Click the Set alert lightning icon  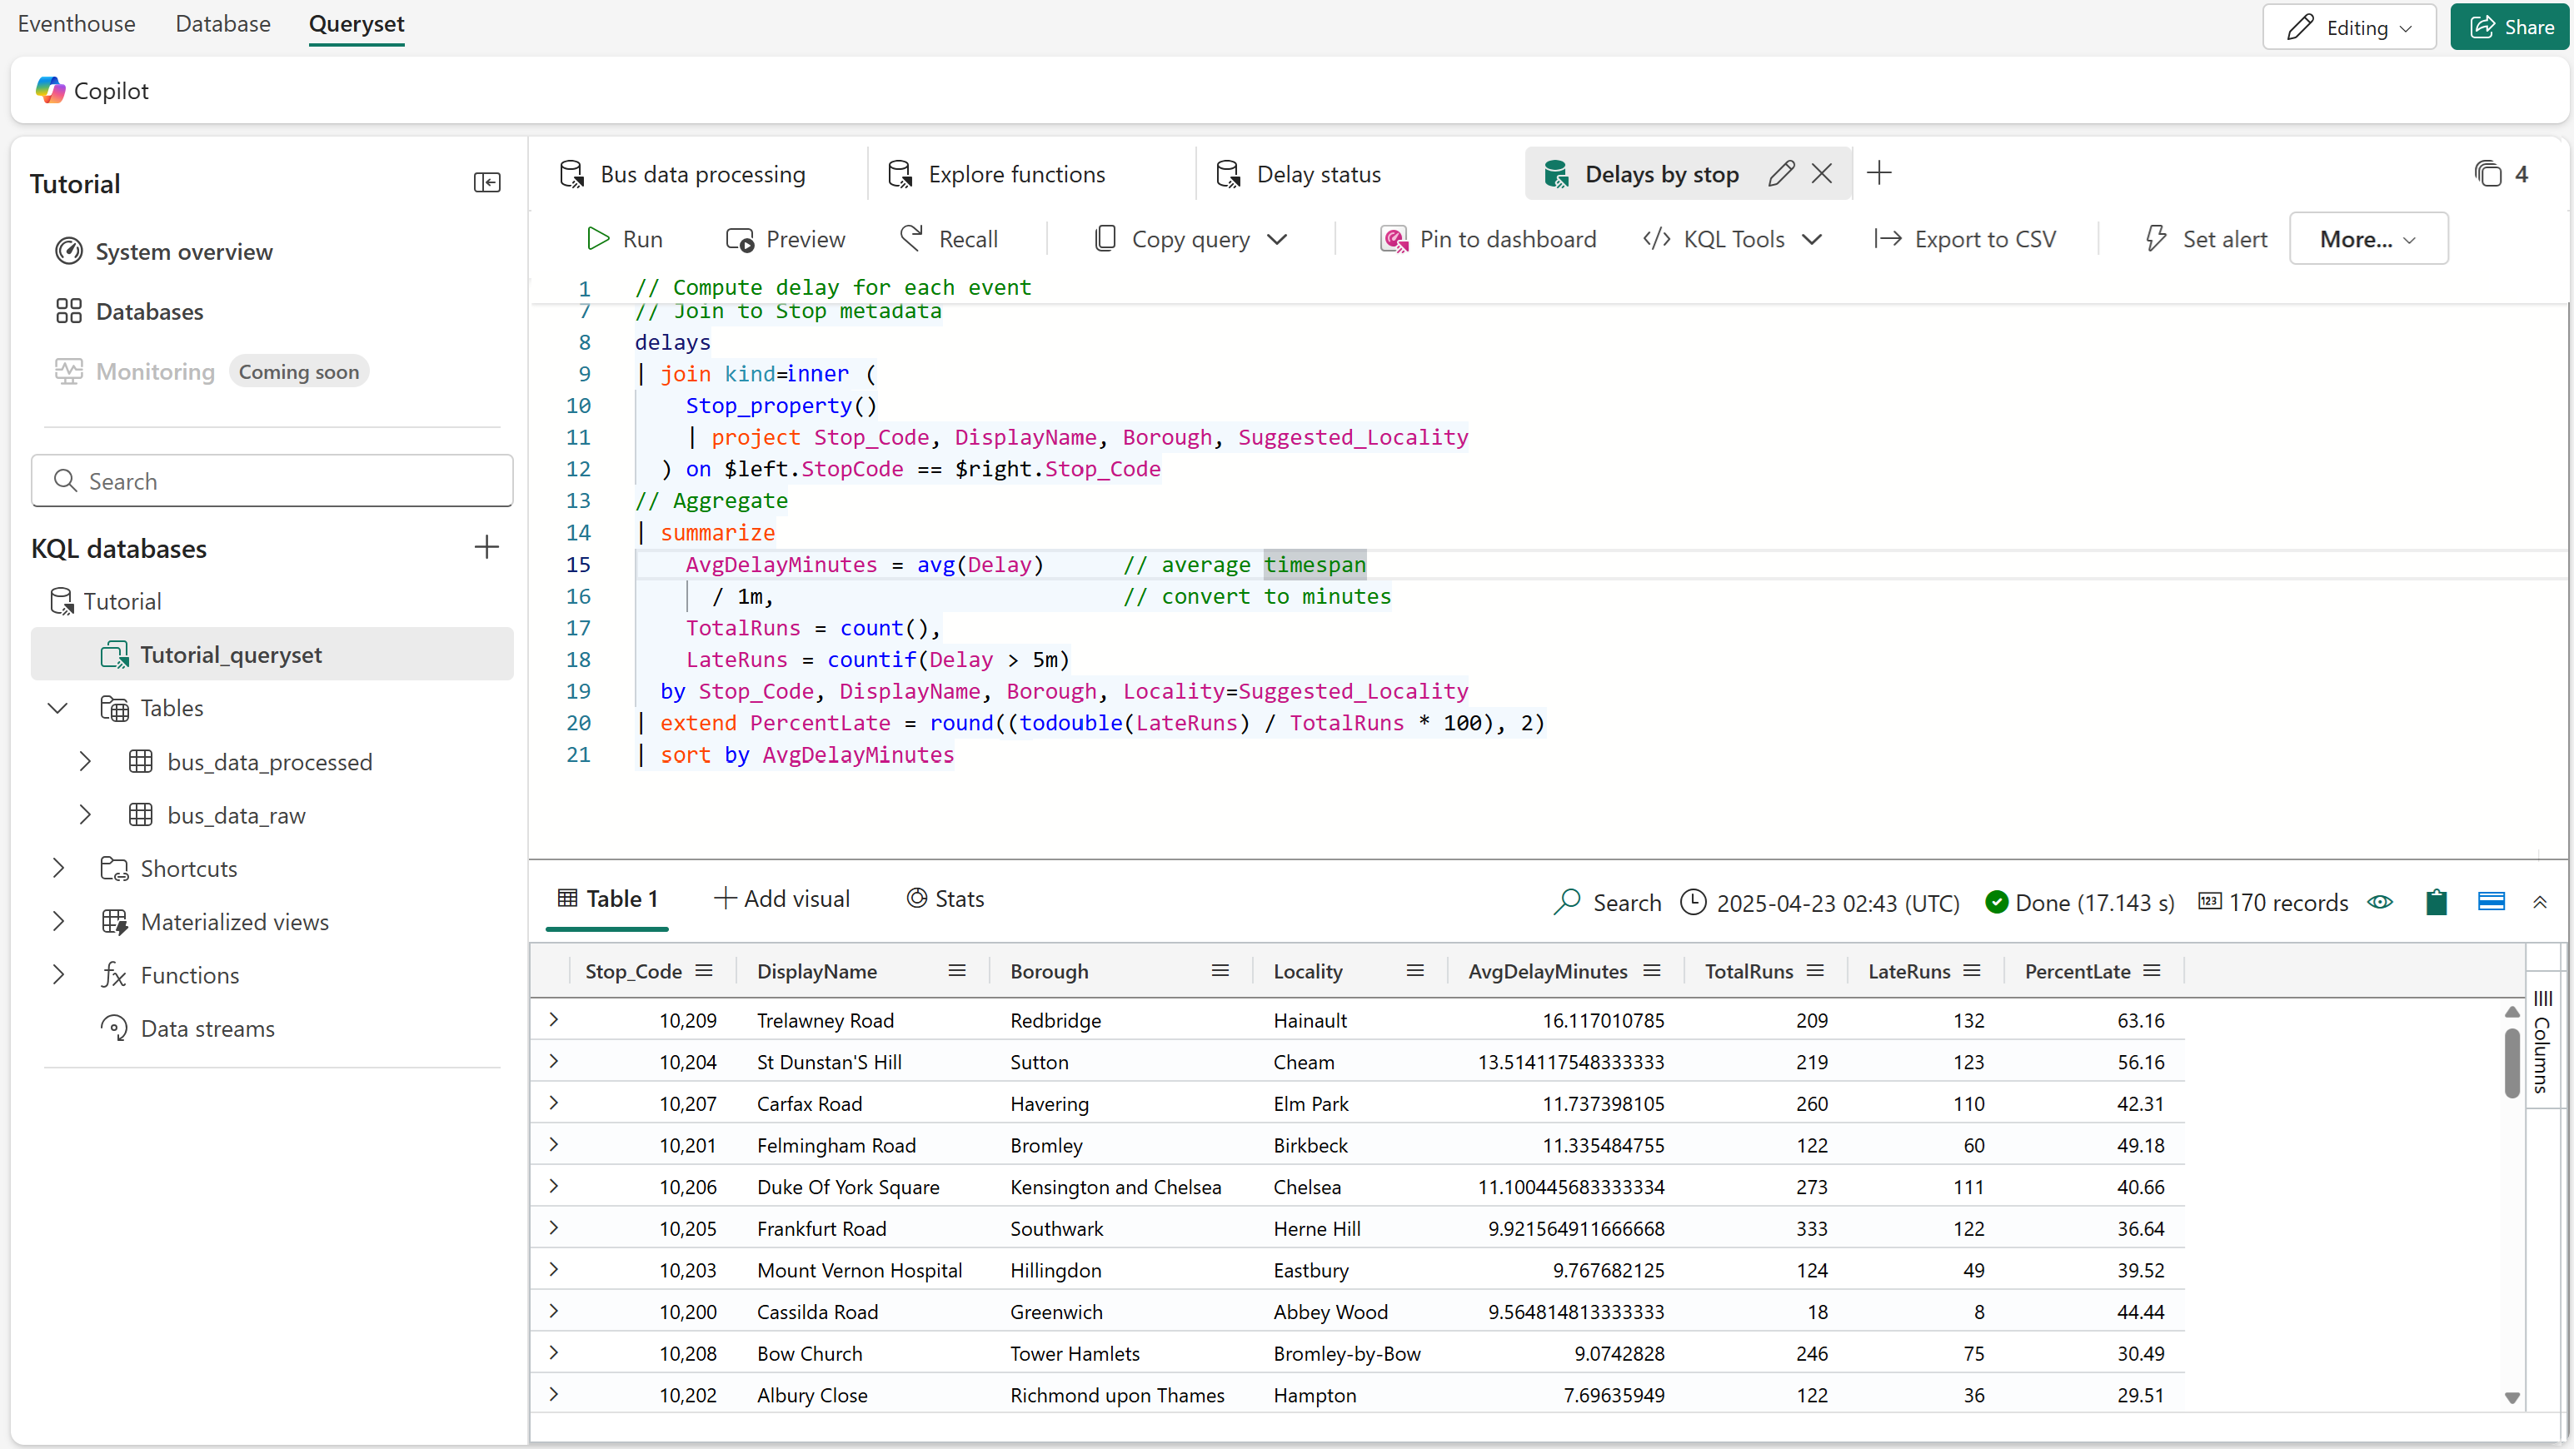(x=2155, y=239)
